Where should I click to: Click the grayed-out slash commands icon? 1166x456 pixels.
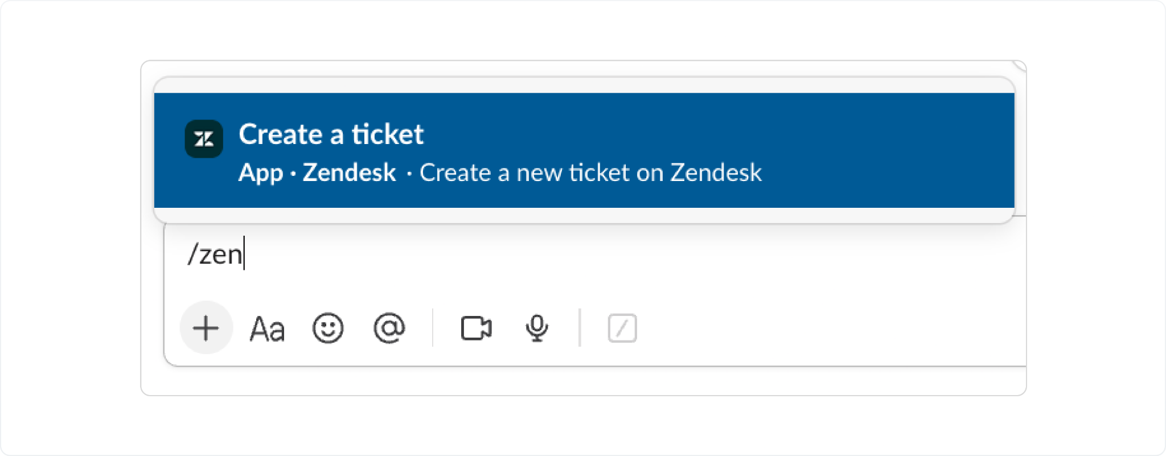tap(622, 327)
